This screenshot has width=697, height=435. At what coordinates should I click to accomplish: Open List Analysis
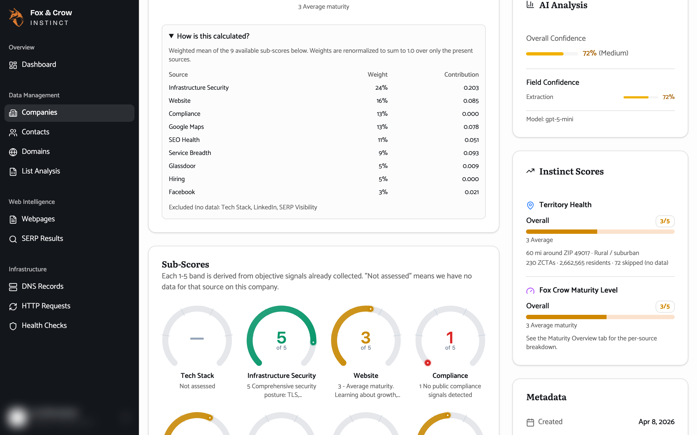point(69,171)
